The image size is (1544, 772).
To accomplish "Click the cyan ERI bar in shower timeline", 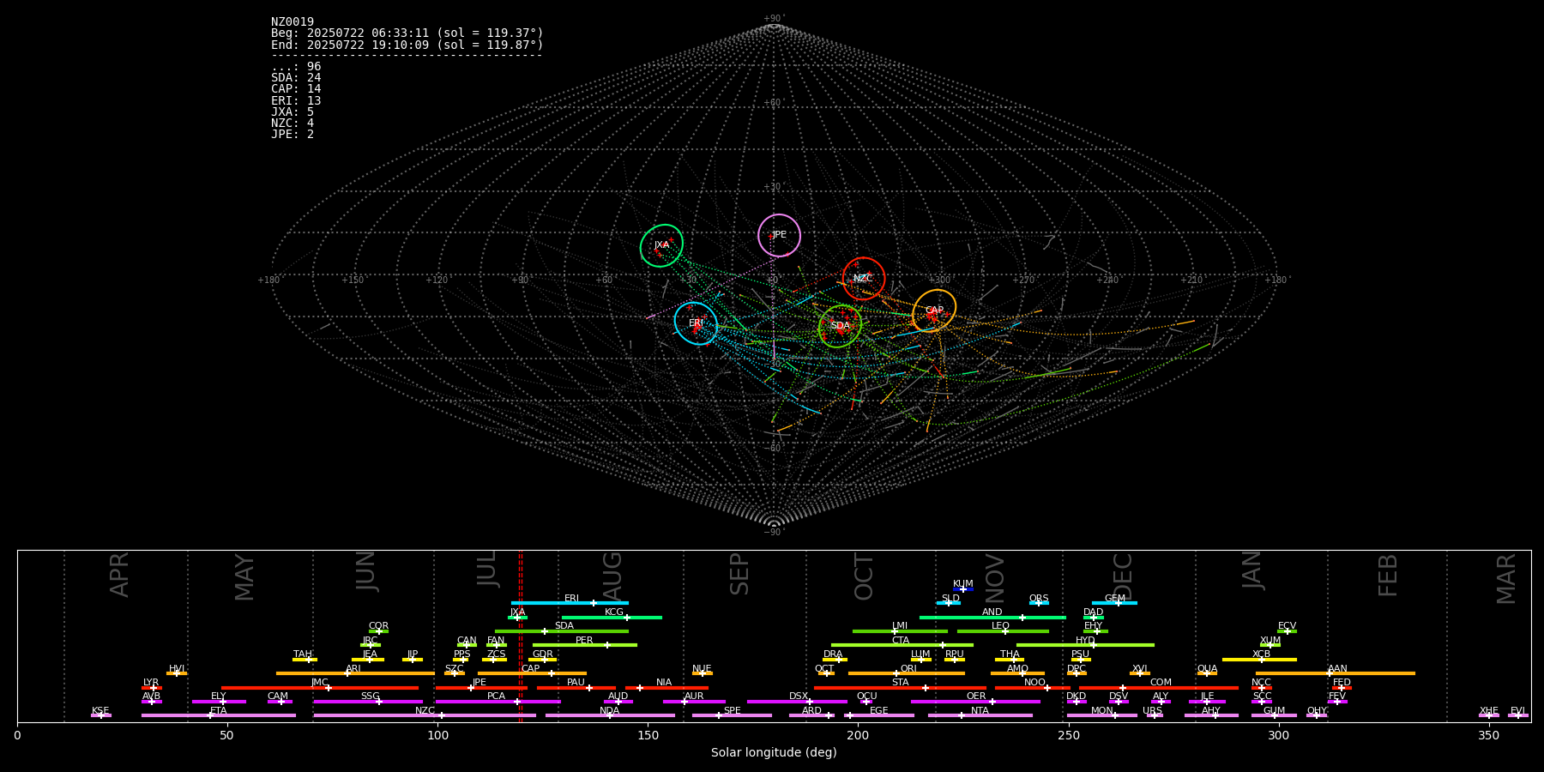I will tap(570, 603).
